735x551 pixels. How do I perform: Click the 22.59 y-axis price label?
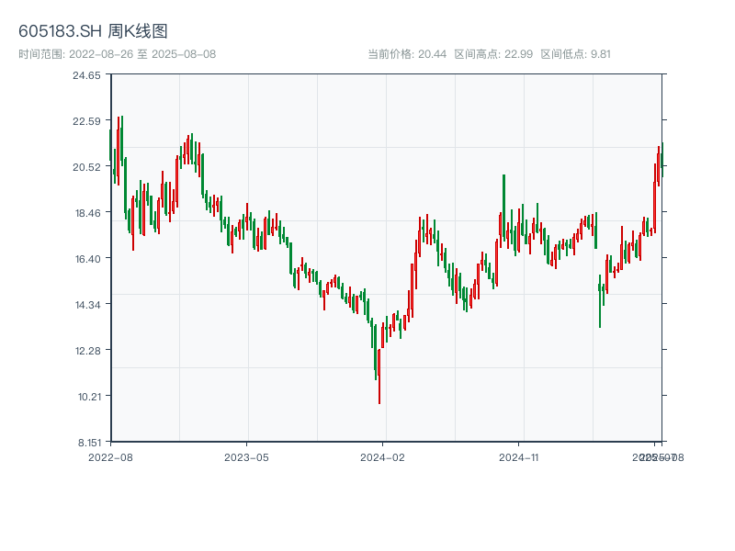coord(86,121)
